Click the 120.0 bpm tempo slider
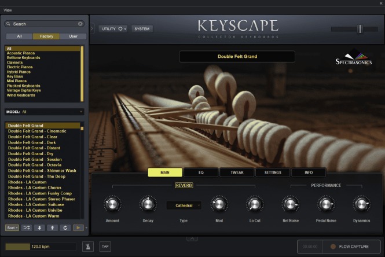385x257 pixels. [x=41, y=247]
